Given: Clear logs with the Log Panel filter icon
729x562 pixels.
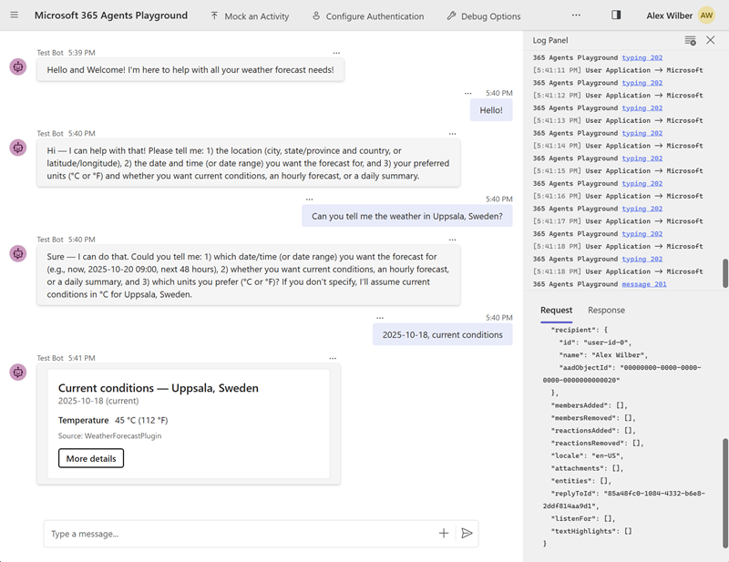Looking at the screenshot, I should [690, 40].
